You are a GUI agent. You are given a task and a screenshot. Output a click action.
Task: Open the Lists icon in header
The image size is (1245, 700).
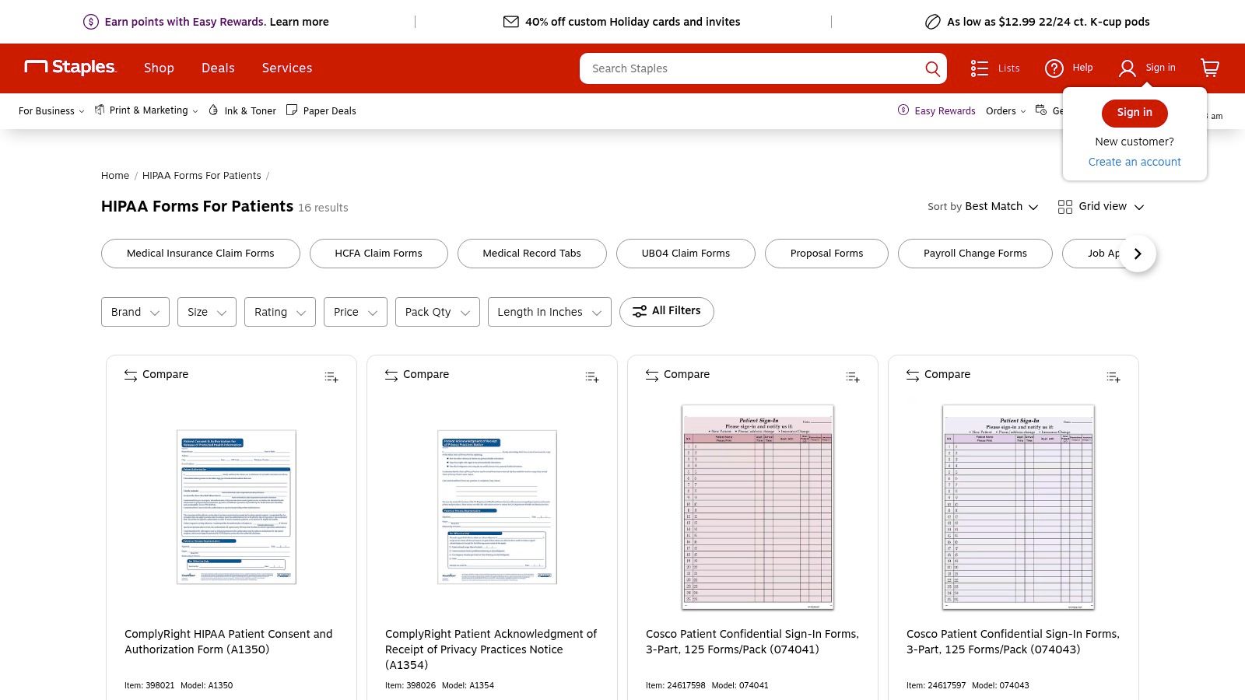[980, 68]
